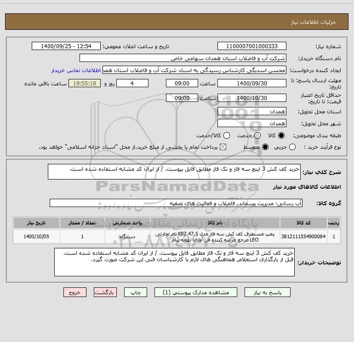Click the delivery city field همدان
This screenshot has height=342, width=354.
click(x=252, y=123)
